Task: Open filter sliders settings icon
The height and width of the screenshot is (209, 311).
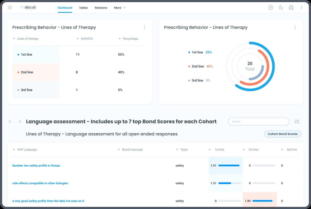Action: [x=297, y=121]
